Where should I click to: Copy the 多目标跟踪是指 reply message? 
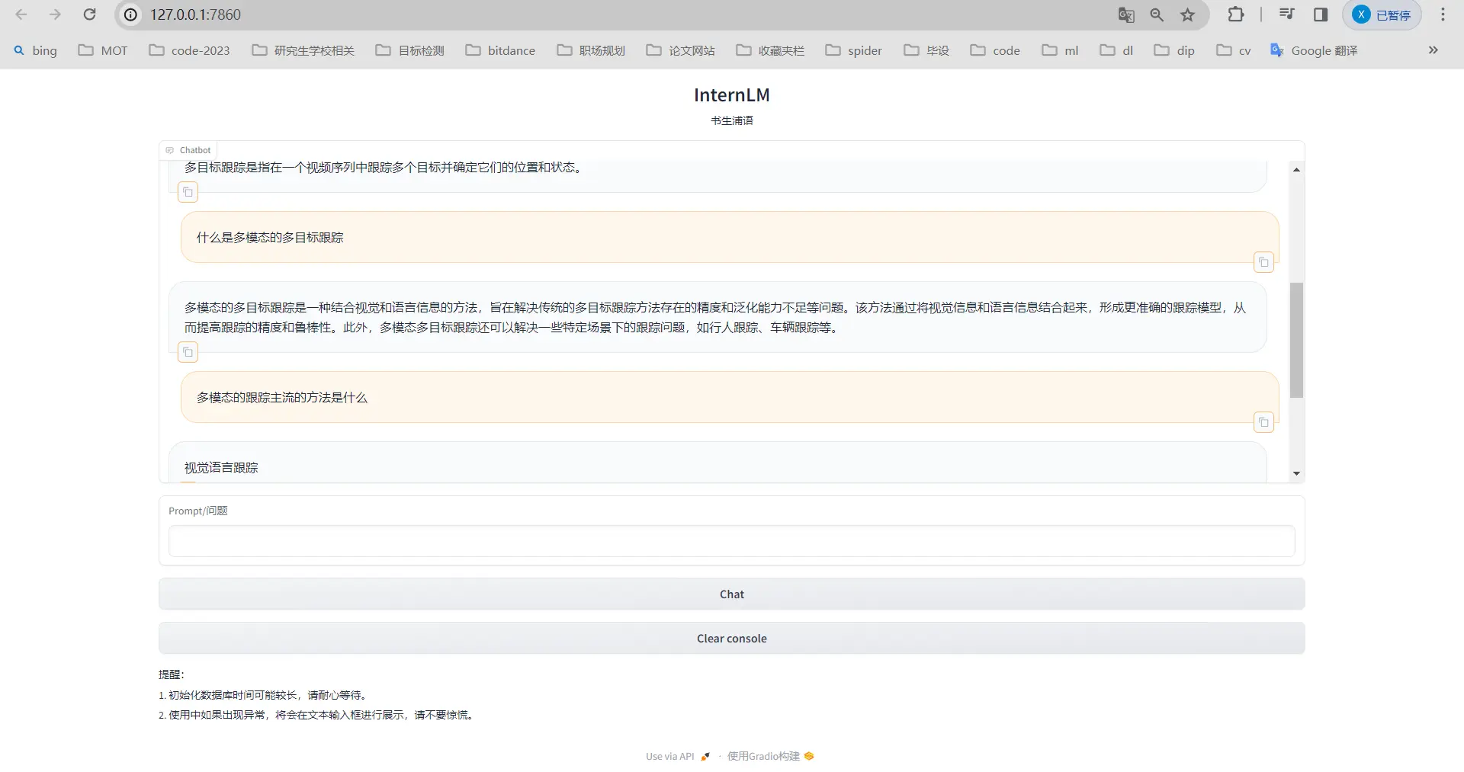(188, 192)
